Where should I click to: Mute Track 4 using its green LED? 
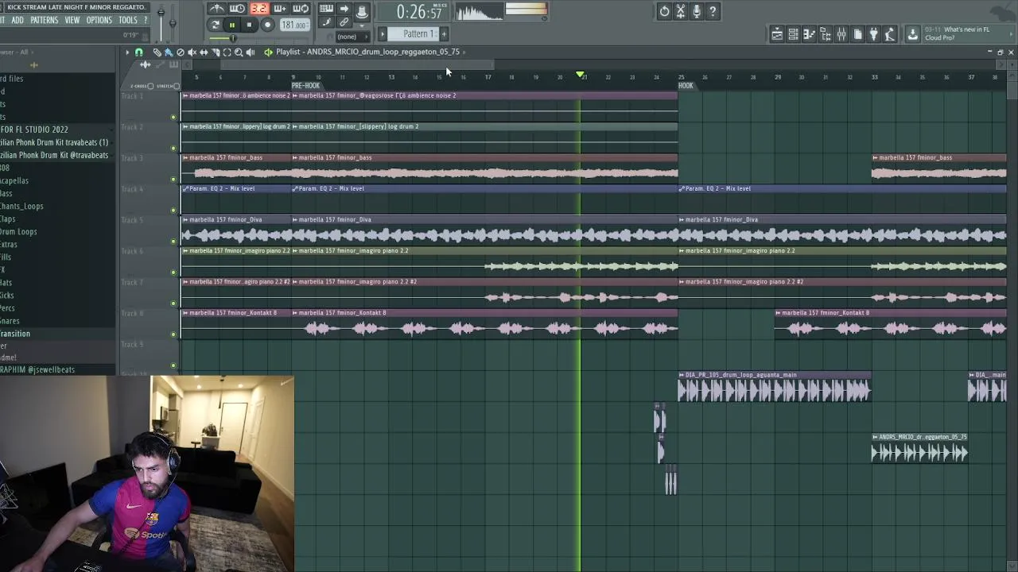point(173,211)
